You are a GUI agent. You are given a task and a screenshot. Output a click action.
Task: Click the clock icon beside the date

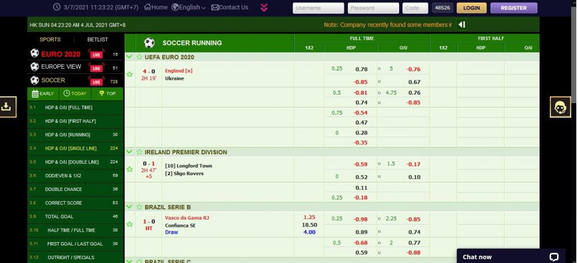point(56,7)
